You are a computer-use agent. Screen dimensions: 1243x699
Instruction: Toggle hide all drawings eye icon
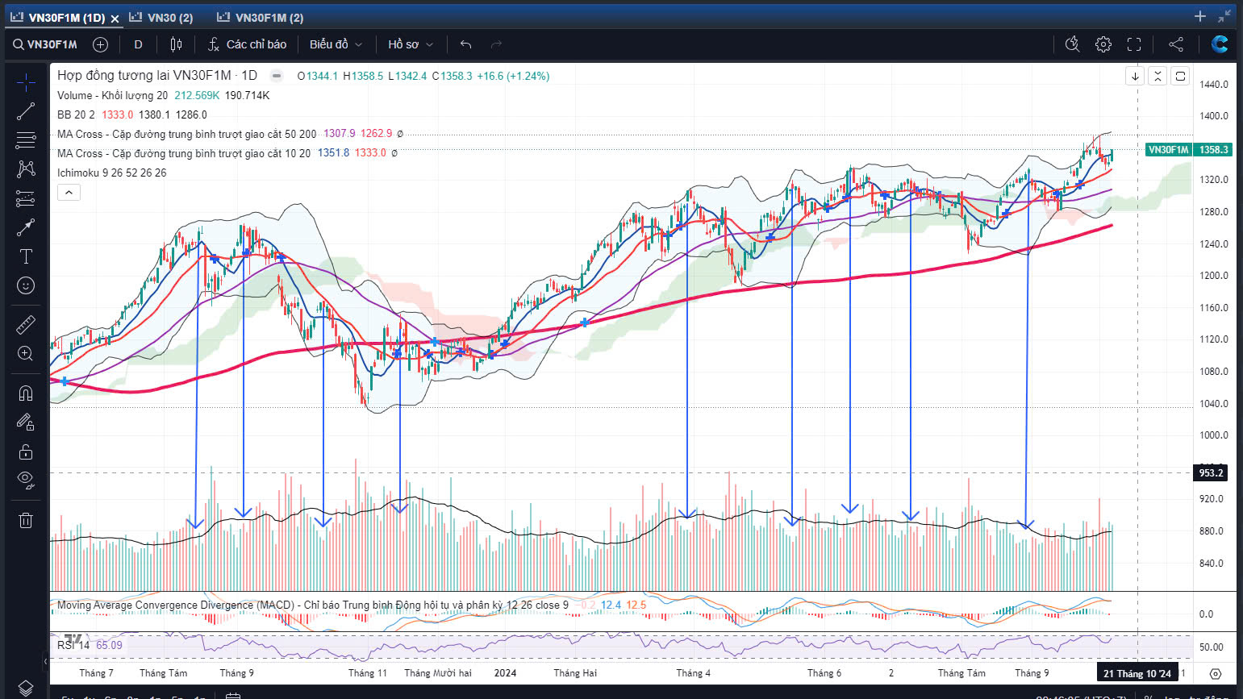(x=26, y=480)
